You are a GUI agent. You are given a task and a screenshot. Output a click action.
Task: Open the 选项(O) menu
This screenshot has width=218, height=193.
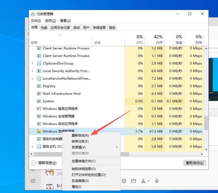pyautogui.click(x=51, y=21)
